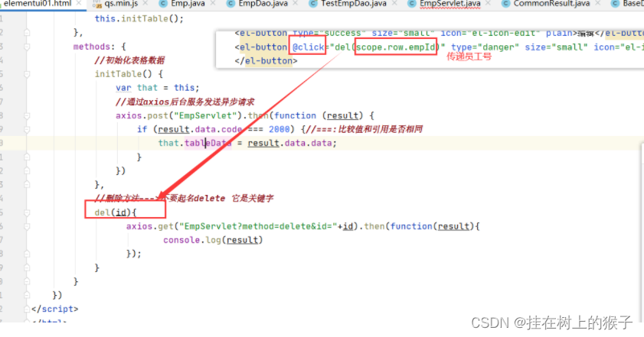This screenshot has width=644, height=337.
Task: Collapse the methods block fold marker
Action: coord(27,47)
